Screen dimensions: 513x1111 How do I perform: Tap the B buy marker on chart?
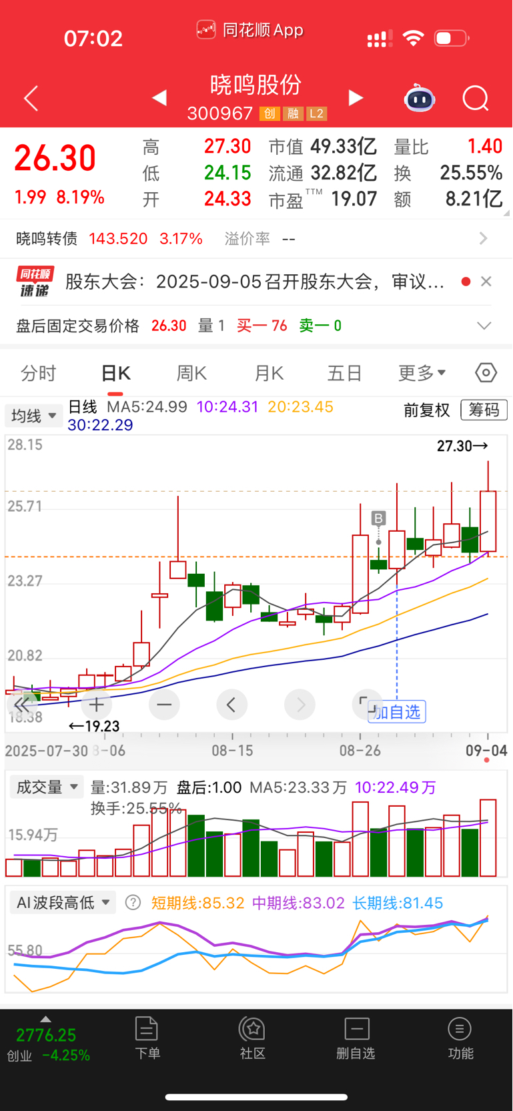click(x=378, y=518)
